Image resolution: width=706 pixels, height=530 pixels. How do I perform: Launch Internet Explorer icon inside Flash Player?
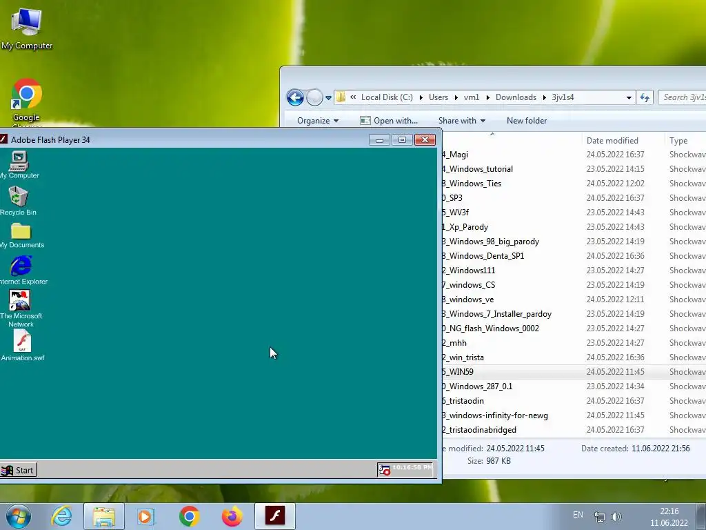click(x=21, y=270)
